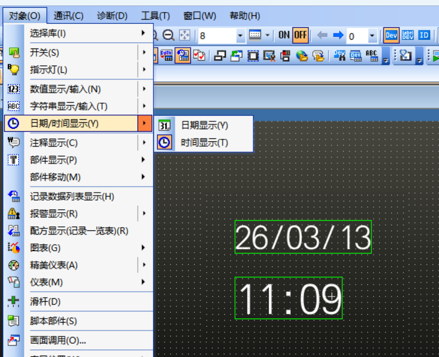The width and height of the screenshot is (439, 357).
Task: Select 日期显示(Y) from the submenu
Action: (x=204, y=125)
